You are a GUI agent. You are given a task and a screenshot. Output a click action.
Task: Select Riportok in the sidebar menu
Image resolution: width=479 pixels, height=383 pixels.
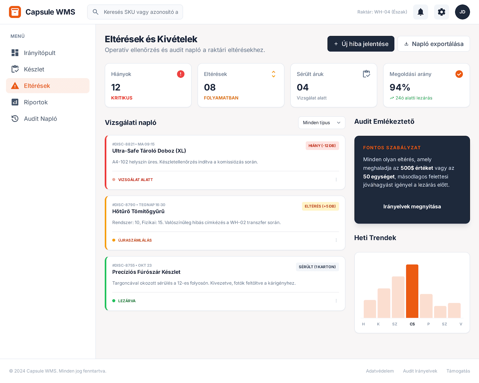pyautogui.click(x=36, y=102)
